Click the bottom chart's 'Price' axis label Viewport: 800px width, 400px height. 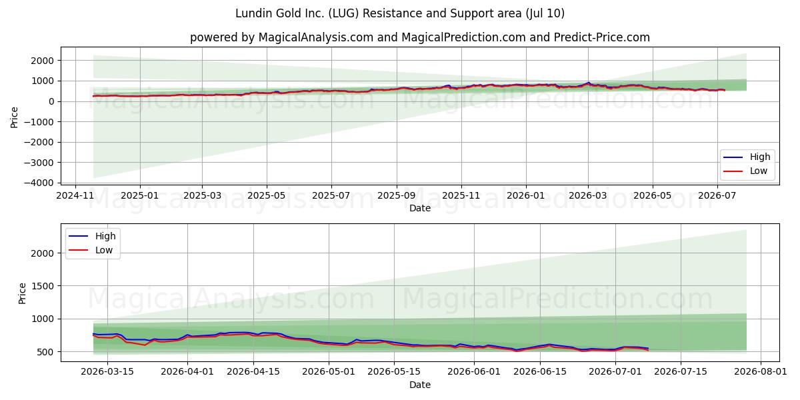point(23,293)
